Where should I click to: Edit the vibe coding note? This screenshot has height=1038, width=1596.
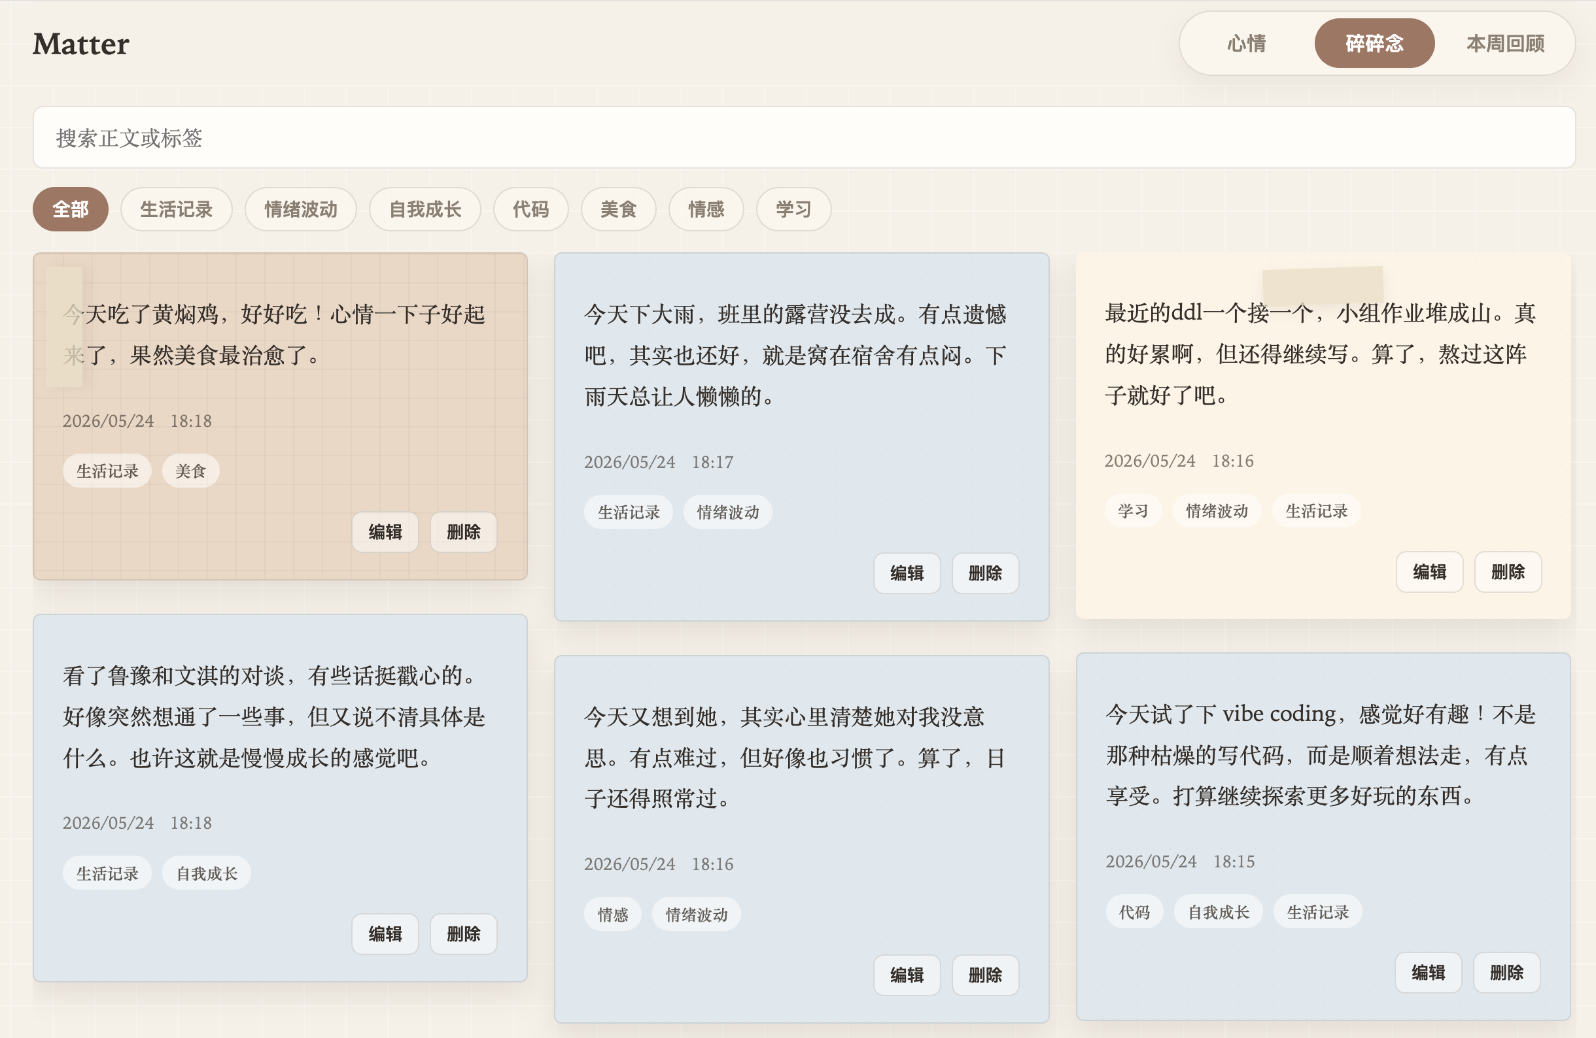(x=1429, y=973)
